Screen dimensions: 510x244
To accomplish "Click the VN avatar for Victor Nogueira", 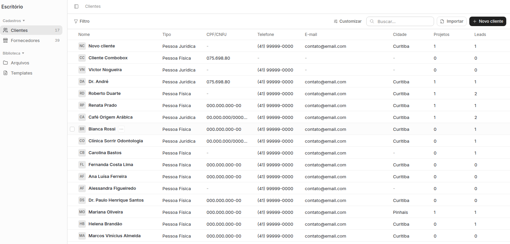I will 82,69.
